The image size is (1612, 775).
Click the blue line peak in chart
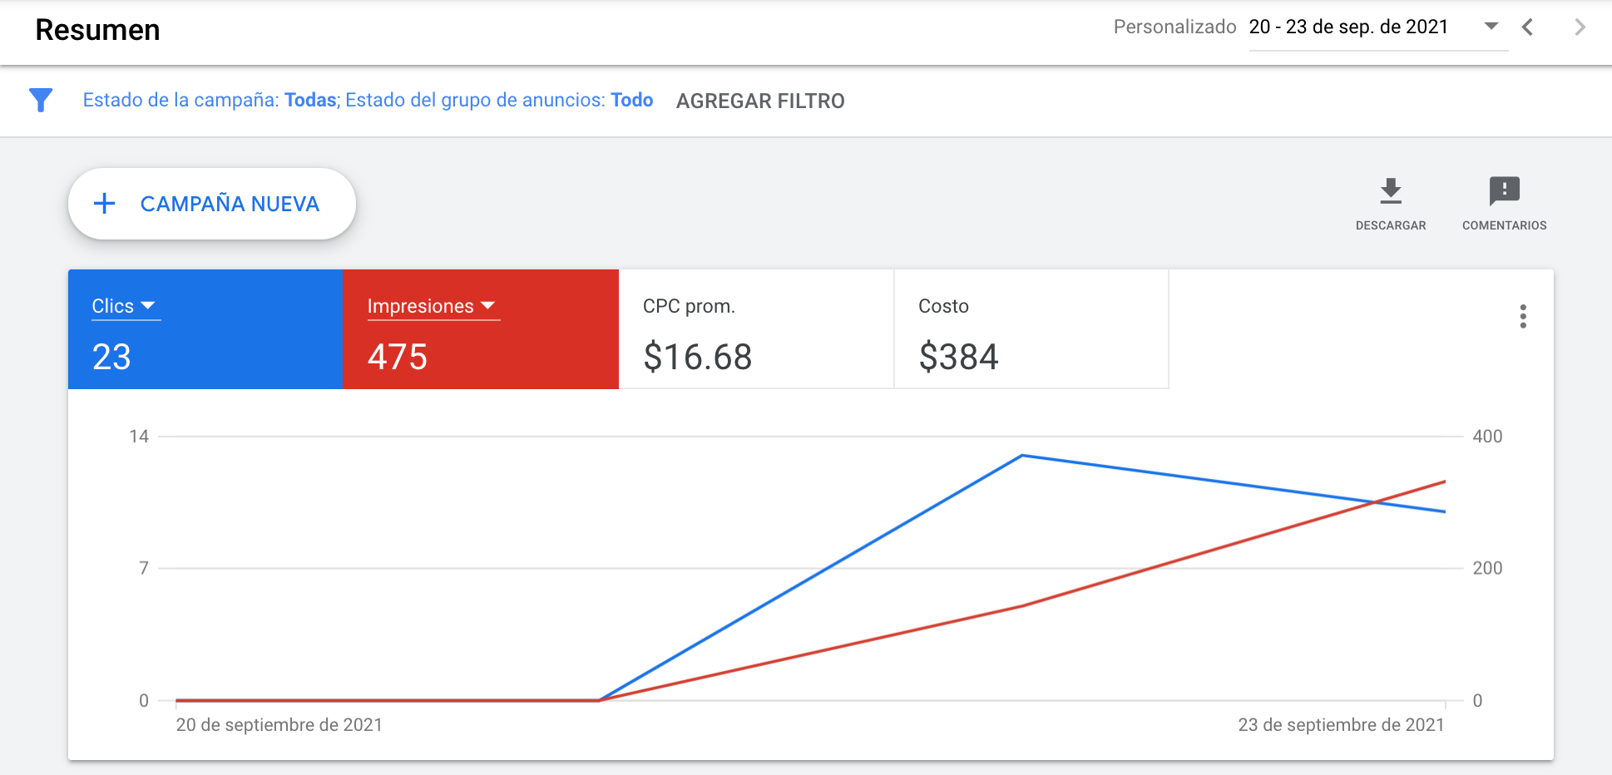(1022, 456)
